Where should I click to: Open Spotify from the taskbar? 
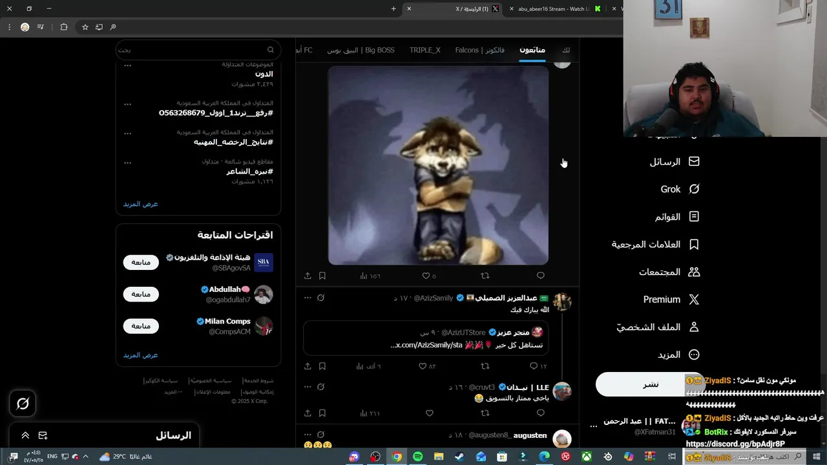(417, 457)
